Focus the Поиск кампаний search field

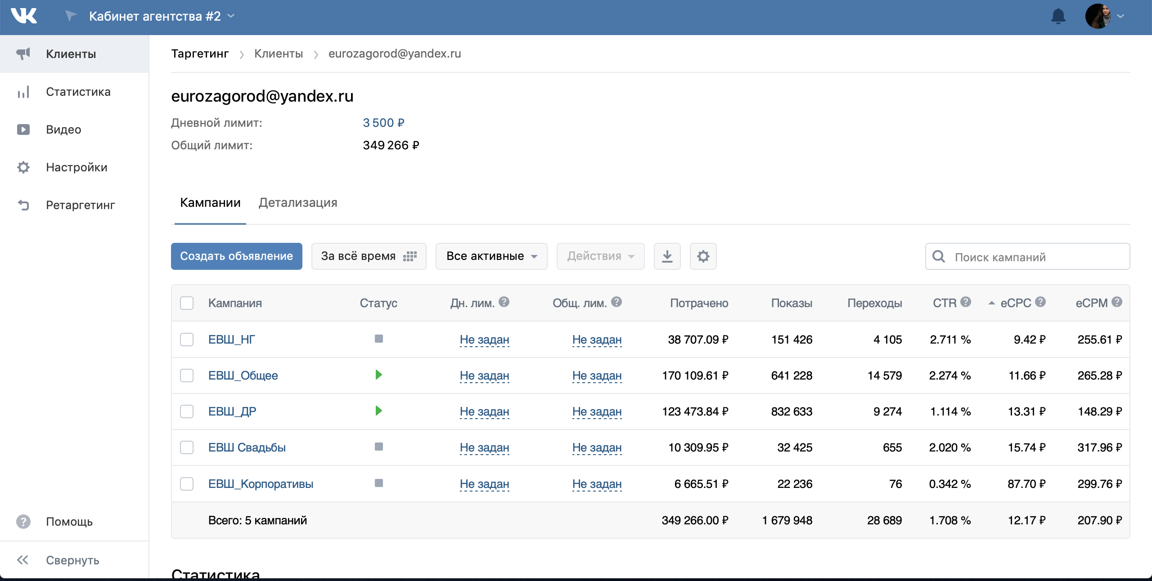[1027, 256]
